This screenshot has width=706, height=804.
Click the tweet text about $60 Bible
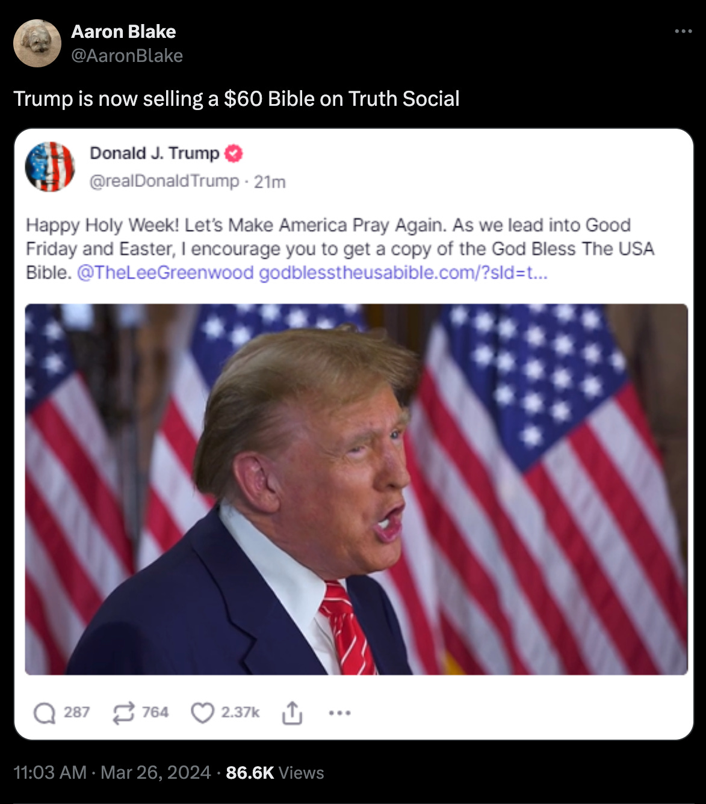(237, 99)
